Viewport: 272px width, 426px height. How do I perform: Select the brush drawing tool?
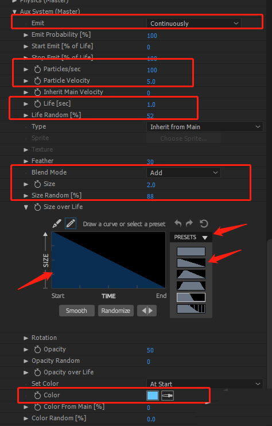[57, 223]
